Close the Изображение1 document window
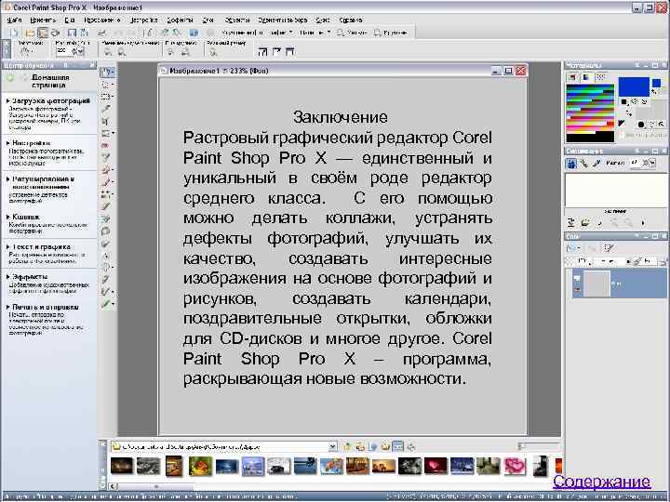 click(x=522, y=71)
